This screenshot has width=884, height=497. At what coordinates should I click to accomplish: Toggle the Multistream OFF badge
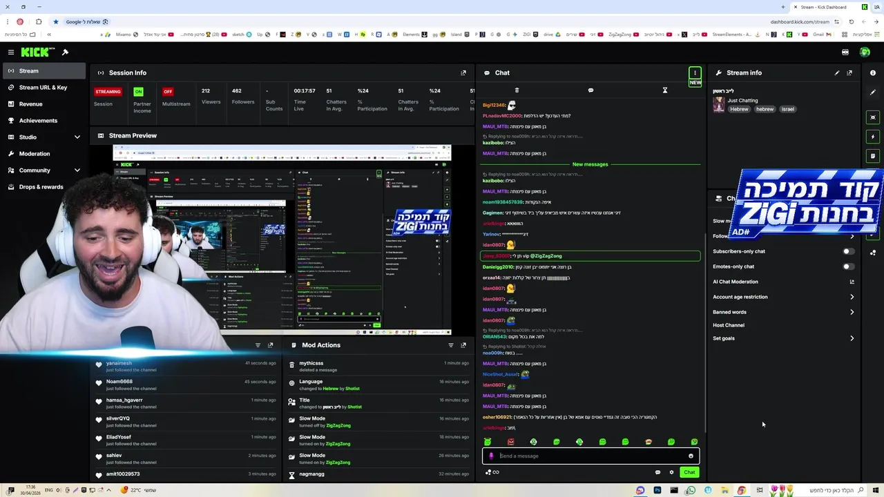tap(168, 91)
